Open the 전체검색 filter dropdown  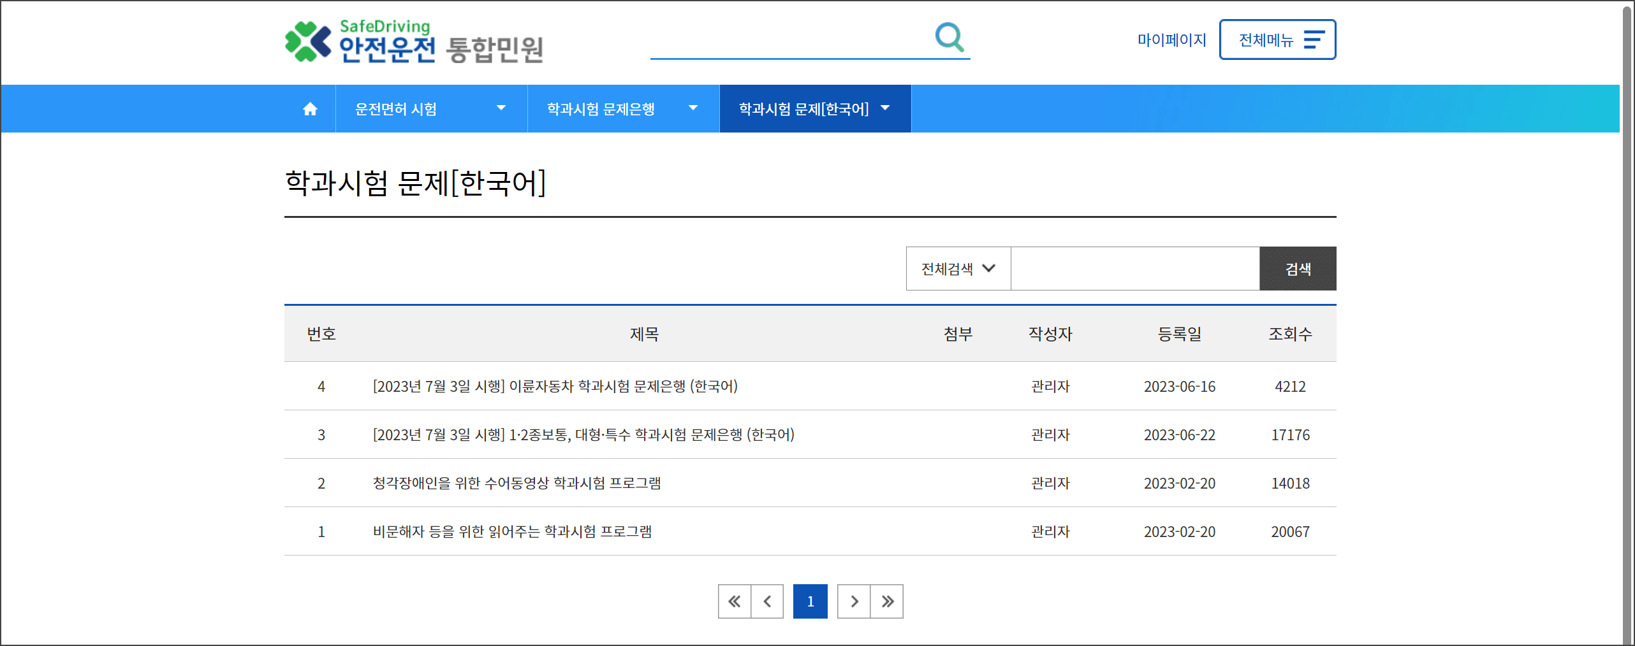click(958, 269)
